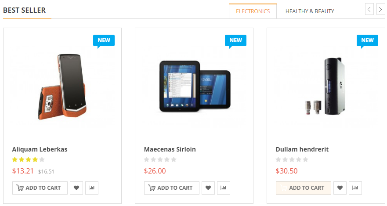Click compare chart icon for Maecenas Sirloin

pos(224,188)
